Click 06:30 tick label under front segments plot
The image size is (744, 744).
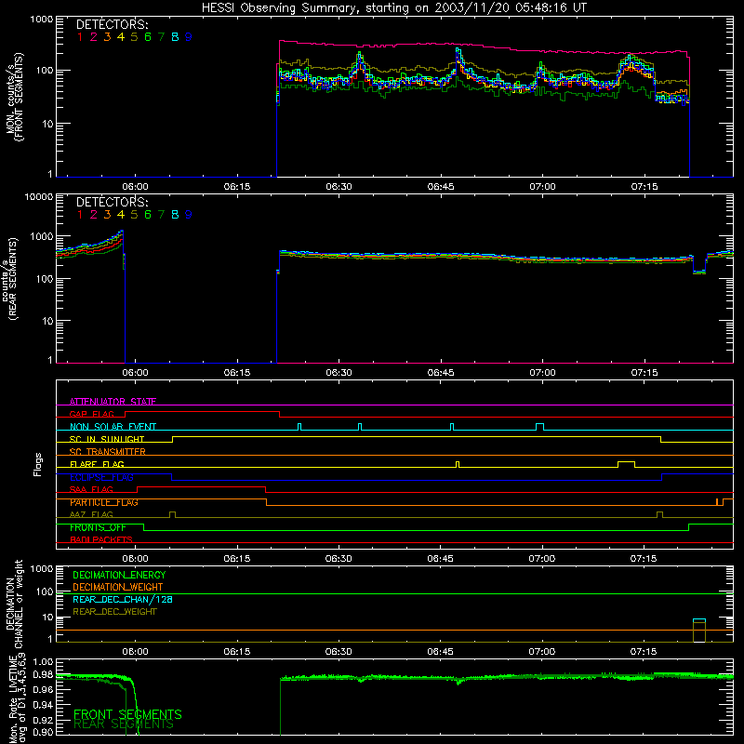[339, 187]
